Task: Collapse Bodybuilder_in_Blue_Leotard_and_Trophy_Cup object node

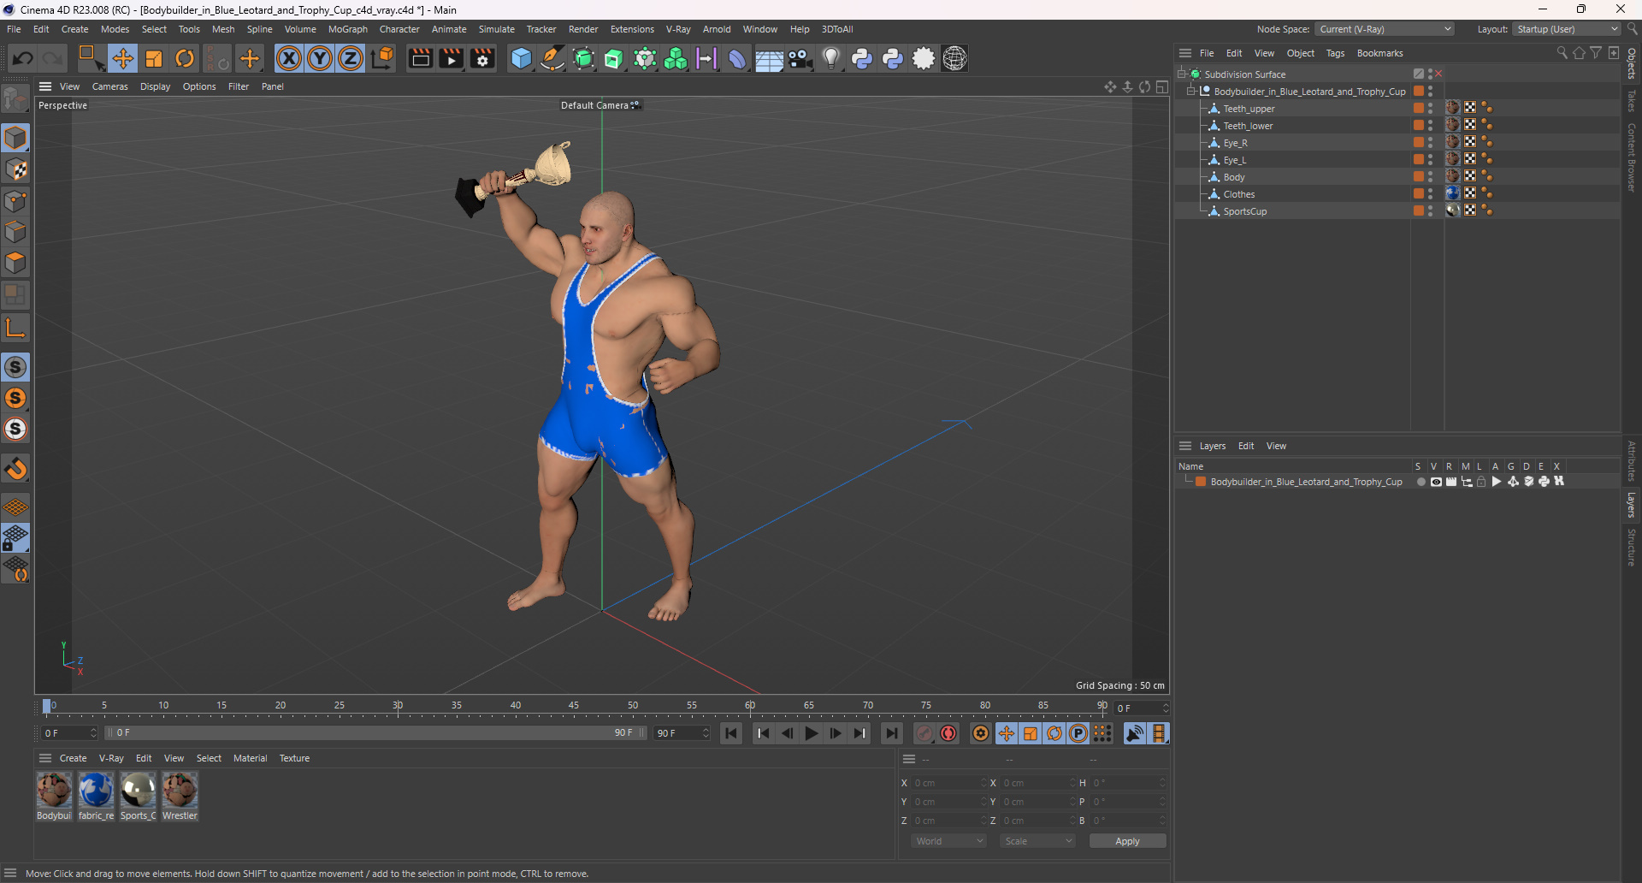Action: [1191, 92]
